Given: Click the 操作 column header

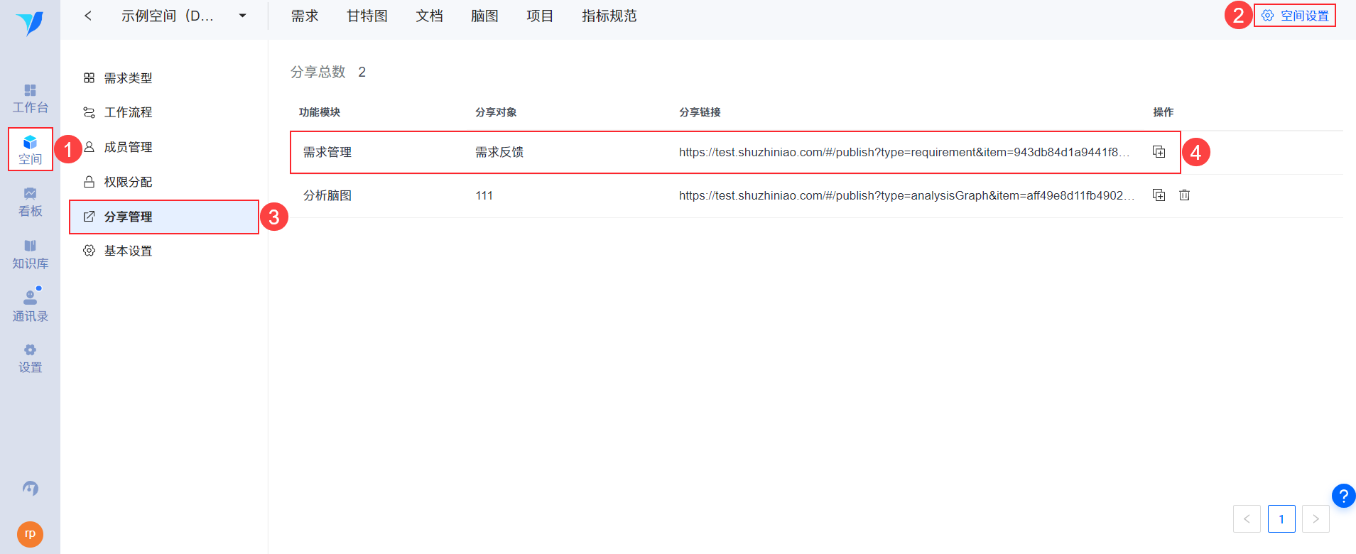Looking at the screenshot, I should [x=1164, y=112].
